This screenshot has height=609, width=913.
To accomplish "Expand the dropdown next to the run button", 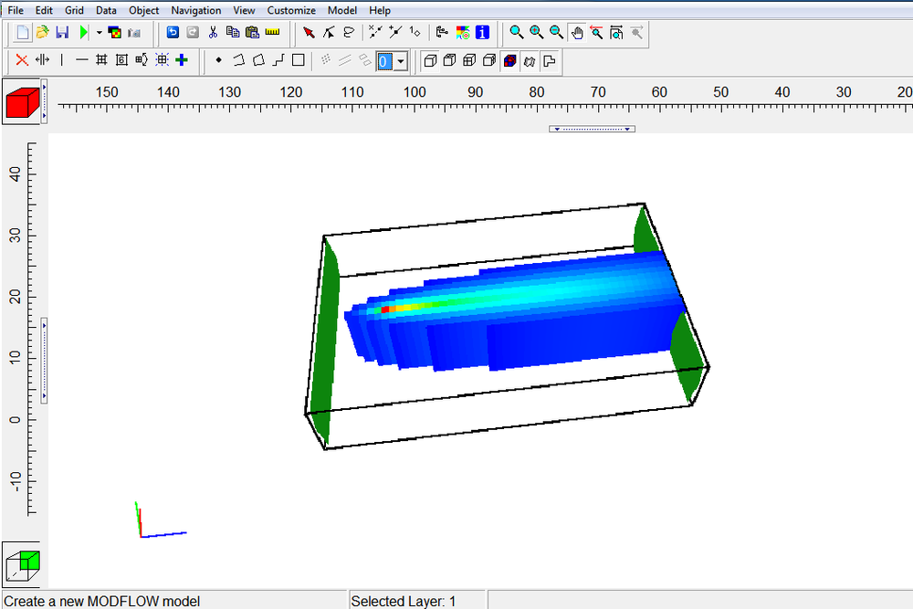I will (x=99, y=32).
